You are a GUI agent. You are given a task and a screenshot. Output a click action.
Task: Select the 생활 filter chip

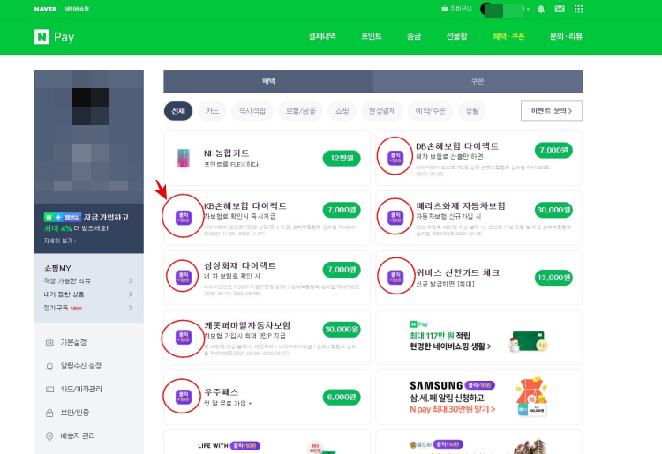point(472,111)
